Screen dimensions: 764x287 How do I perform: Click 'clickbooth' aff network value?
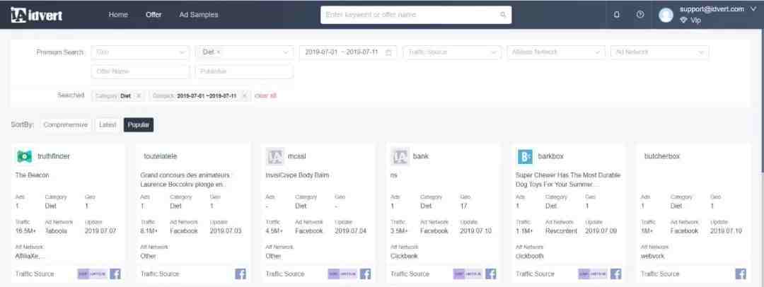point(530,257)
